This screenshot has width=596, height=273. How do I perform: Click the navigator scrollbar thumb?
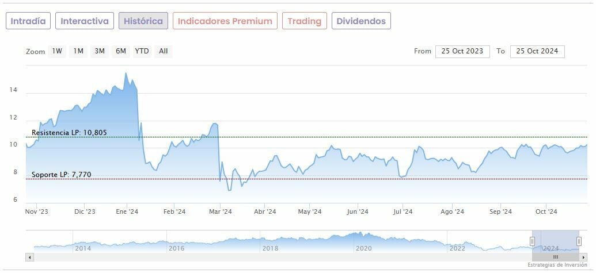pos(556,257)
